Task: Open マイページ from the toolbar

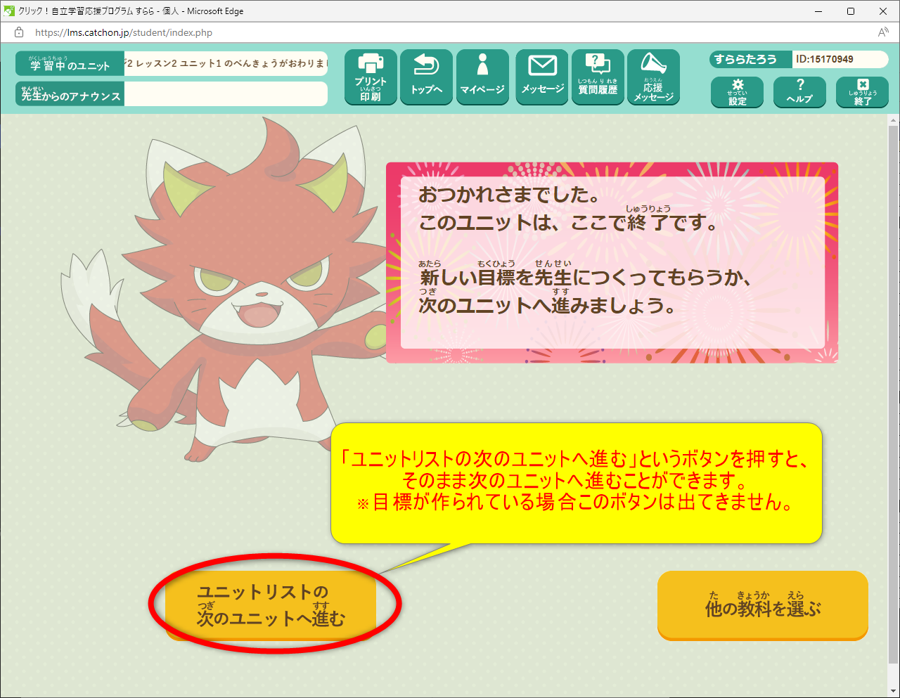Action: (482, 77)
